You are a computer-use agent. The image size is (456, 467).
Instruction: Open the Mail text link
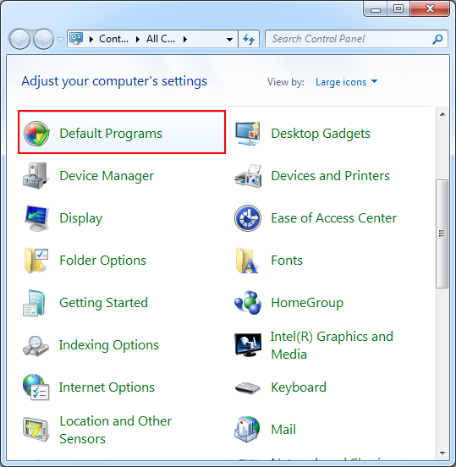pyautogui.click(x=283, y=430)
